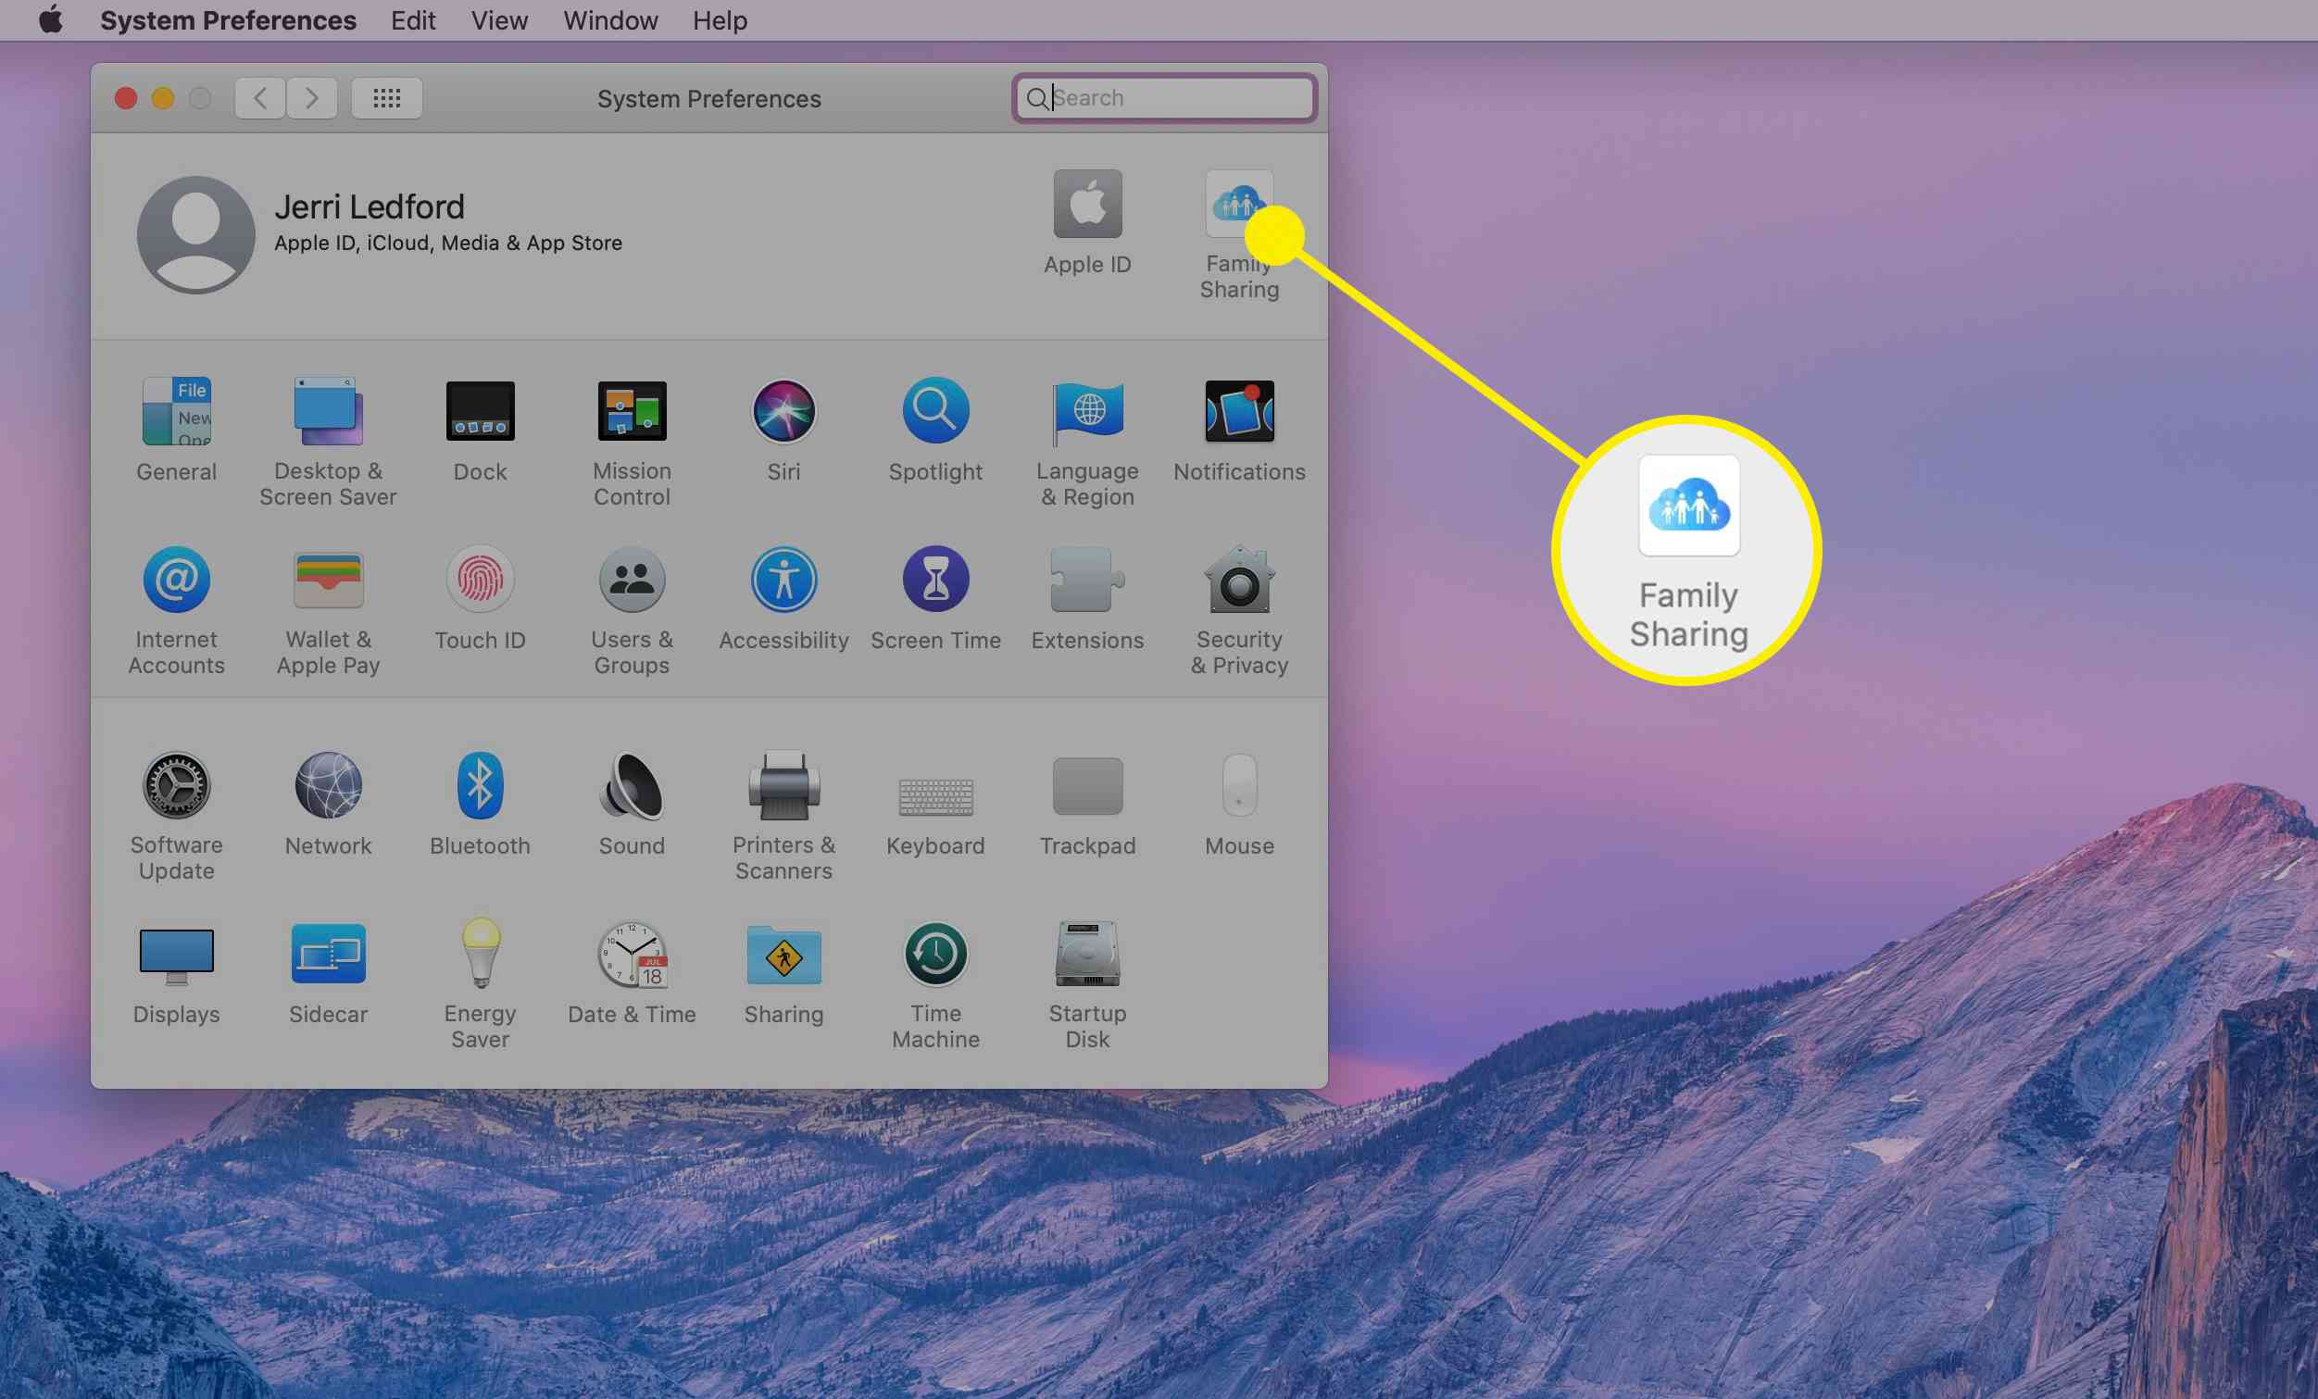The image size is (2318, 1399).
Task: Open the System Preferences menu
Action: tap(228, 19)
